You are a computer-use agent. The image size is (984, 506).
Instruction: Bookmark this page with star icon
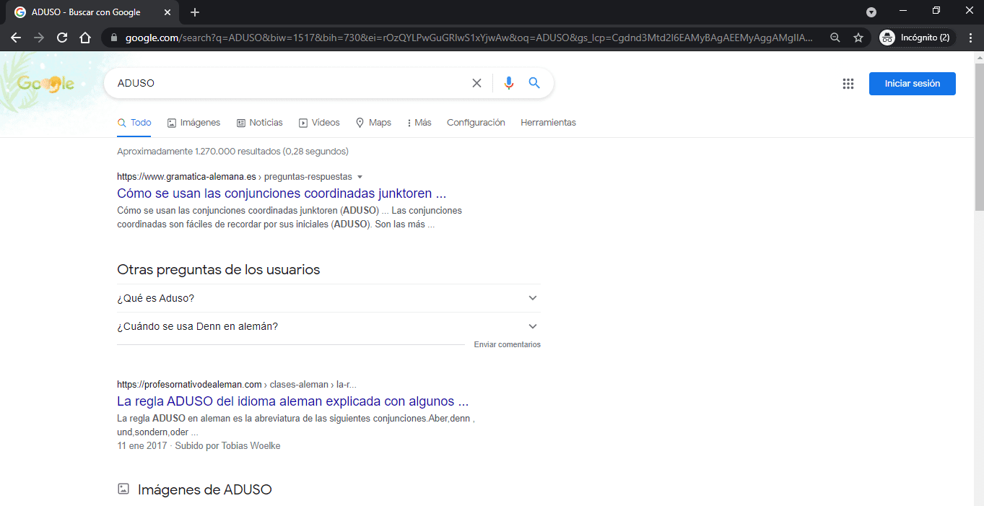pyautogui.click(x=858, y=38)
